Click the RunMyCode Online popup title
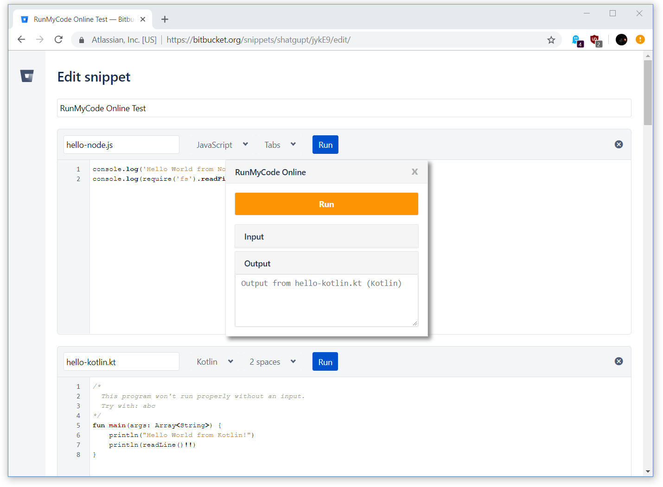The width and height of the screenshot is (663, 487). pyautogui.click(x=270, y=172)
